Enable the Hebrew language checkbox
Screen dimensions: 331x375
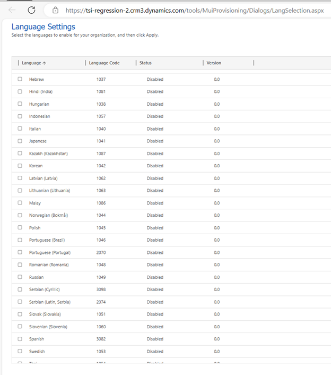20,79
